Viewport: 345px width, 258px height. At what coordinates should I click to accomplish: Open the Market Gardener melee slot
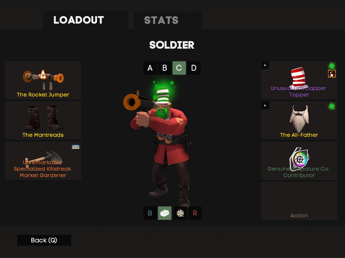[43, 161]
